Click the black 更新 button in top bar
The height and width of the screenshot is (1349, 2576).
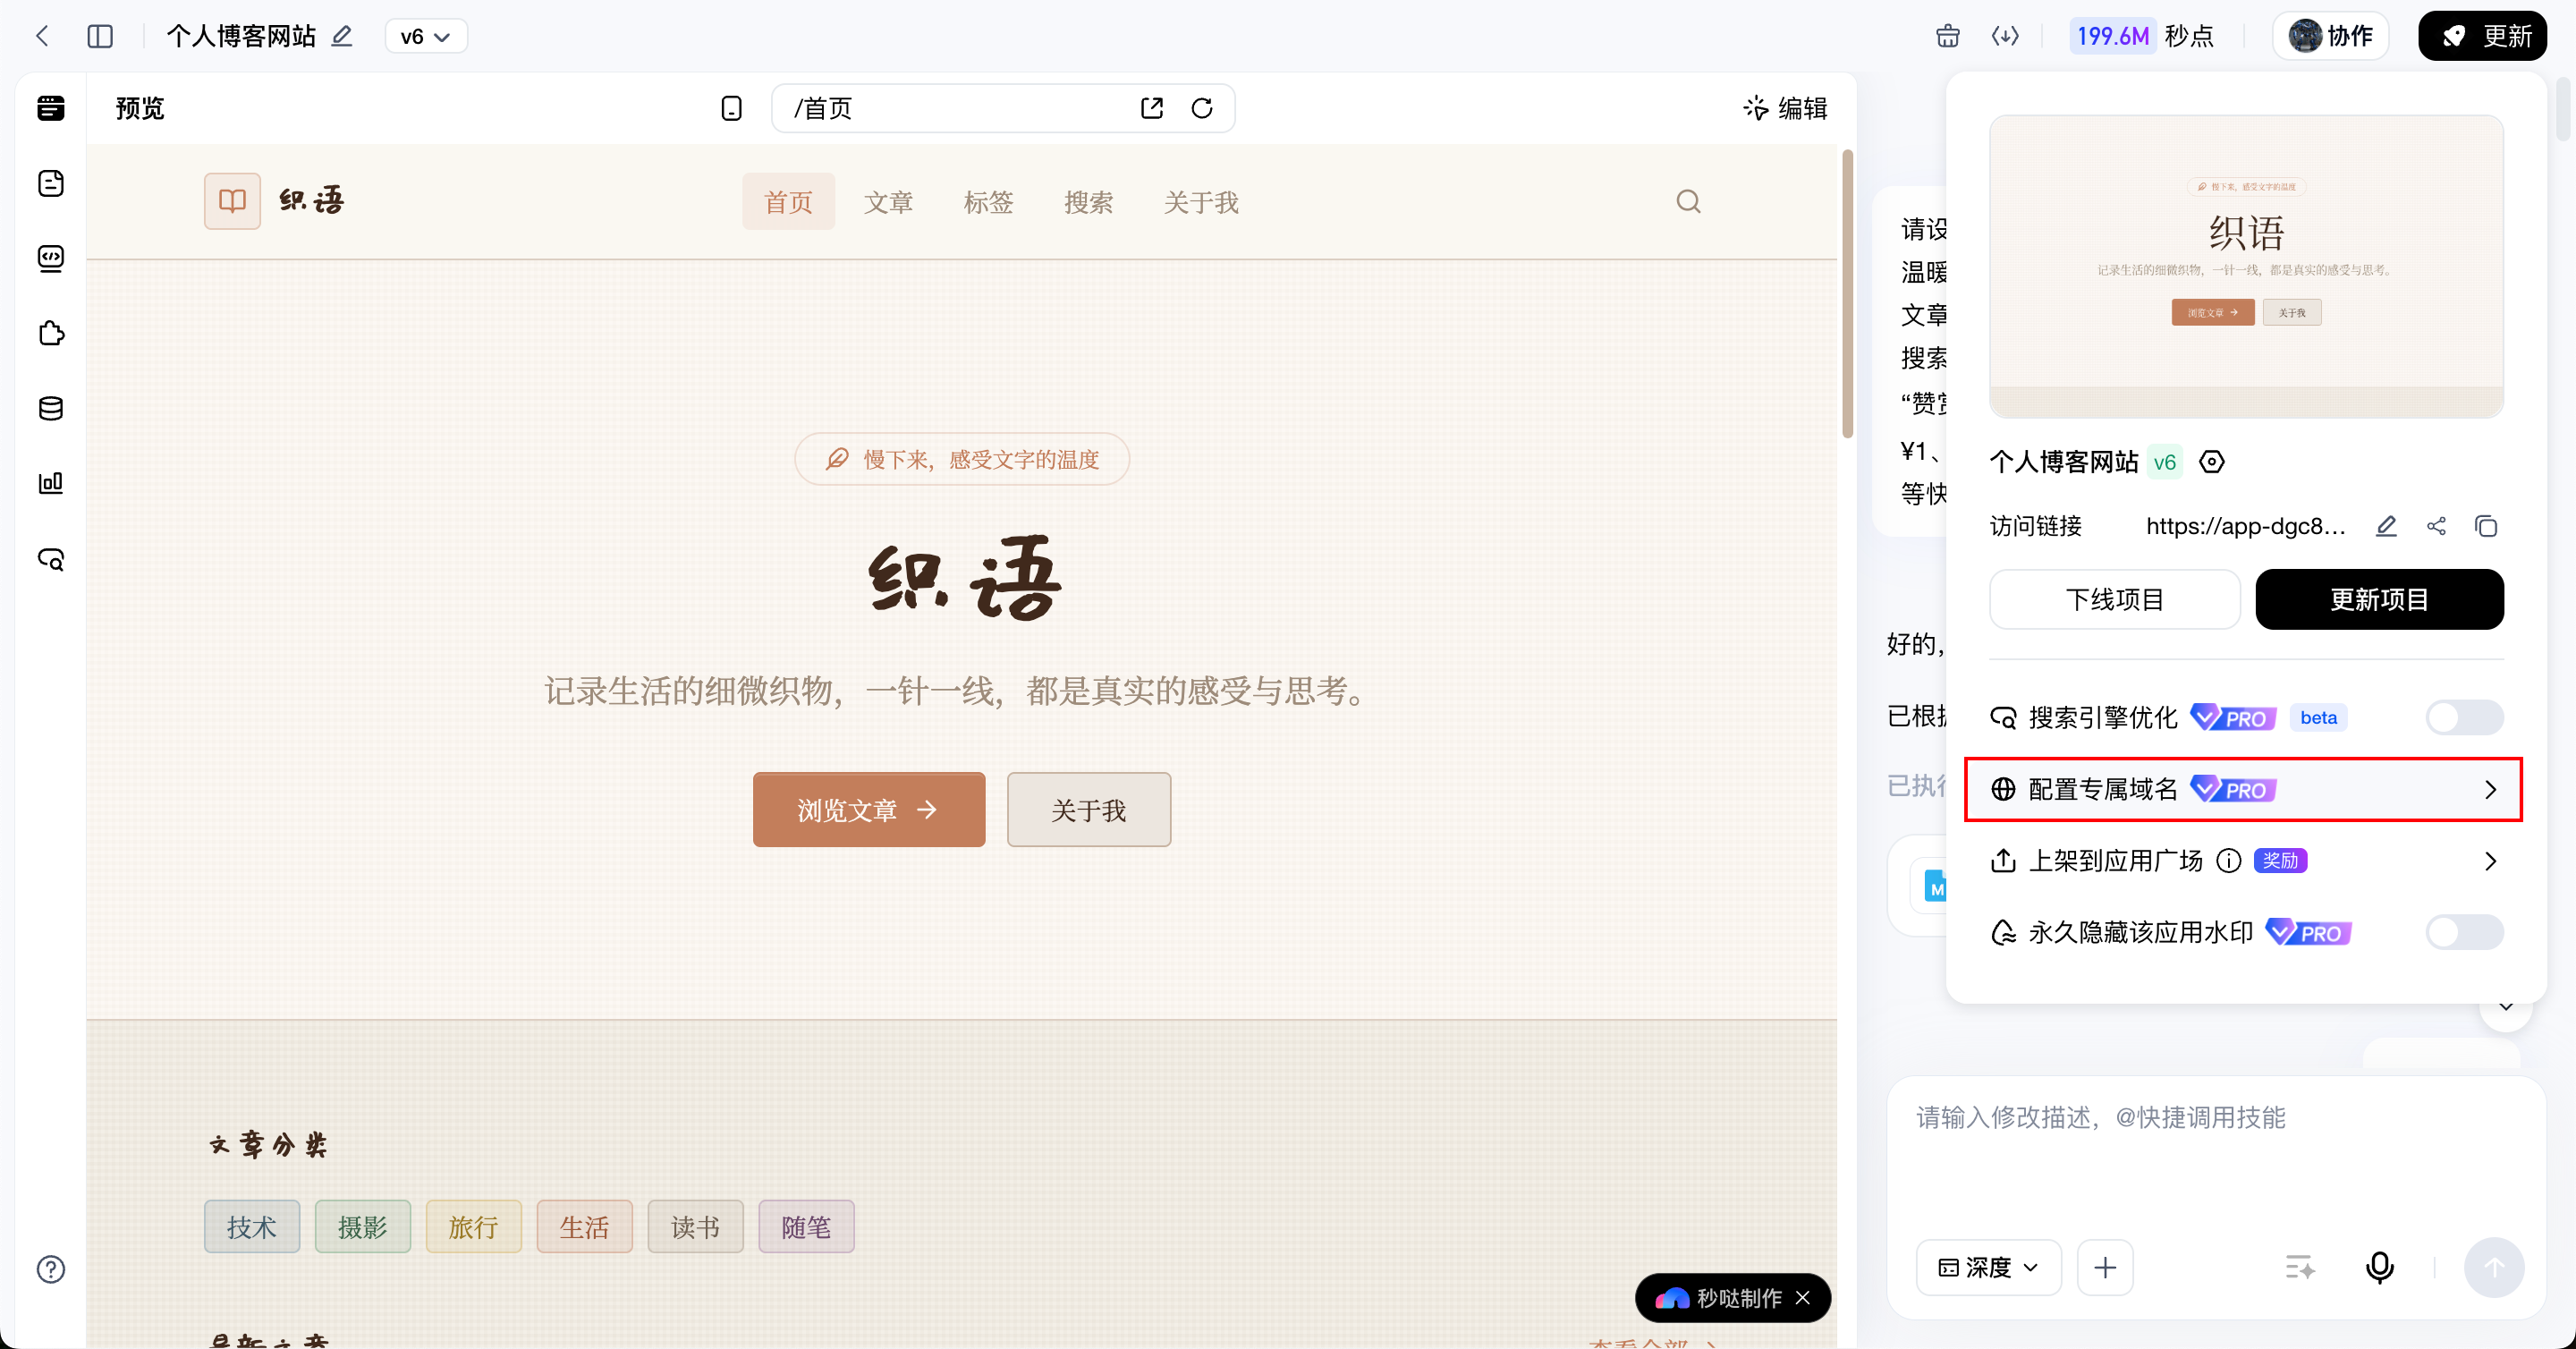point(2482,37)
